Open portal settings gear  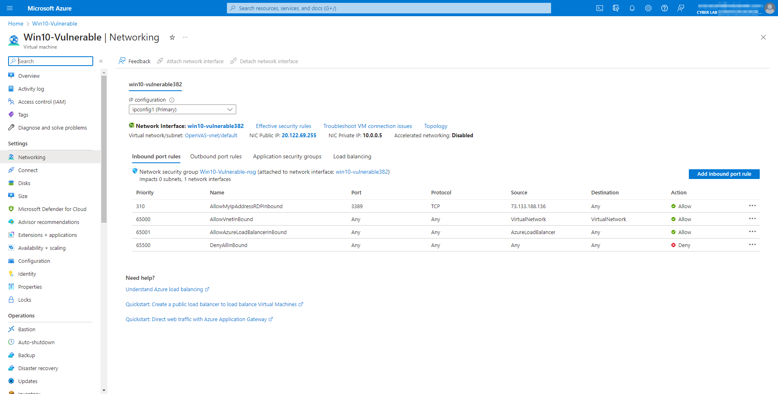click(648, 8)
